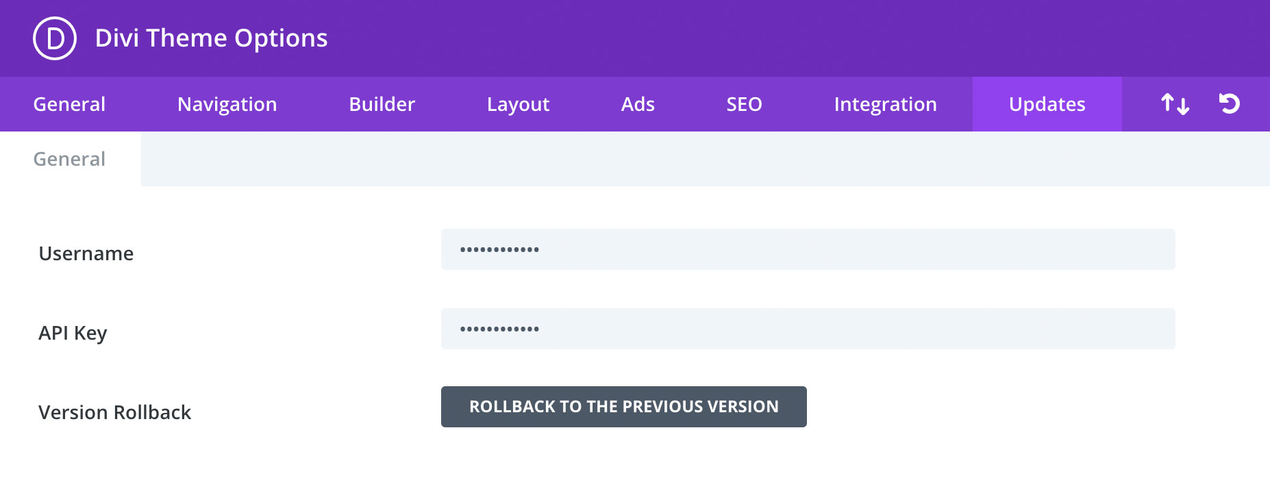Focus the API Key input field
This screenshot has width=1270, height=478.
click(x=808, y=329)
